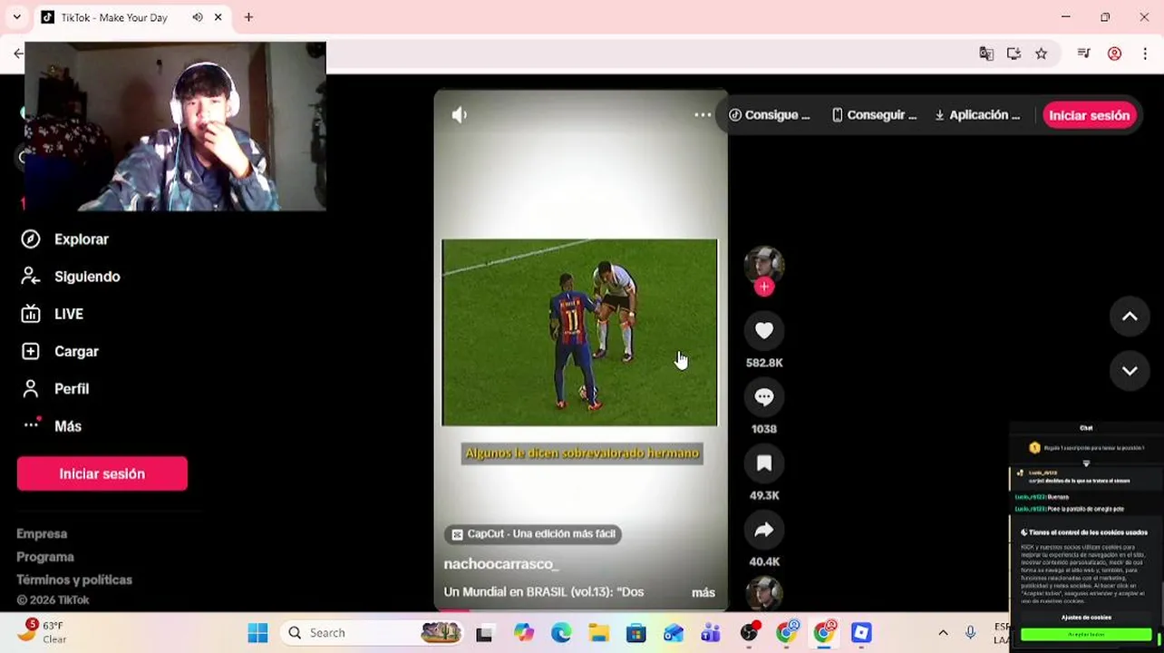Image resolution: width=1164 pixels, height=653 pixels.
Task: Click the Aplicación download button
Action: pyautogui.click(x=977, y=115)
